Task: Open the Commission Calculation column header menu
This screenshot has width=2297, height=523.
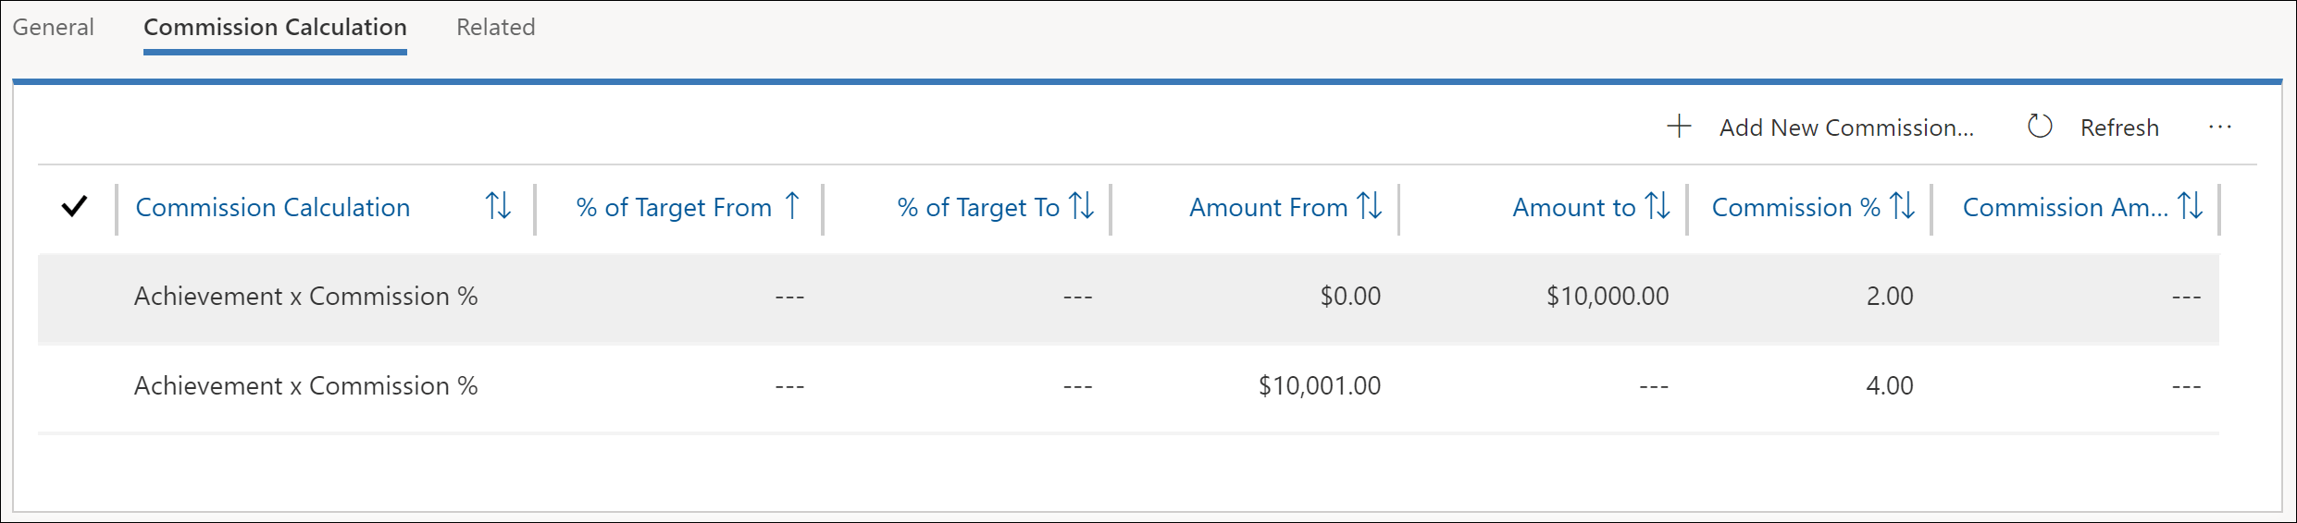Action: [x=272, y=207]
